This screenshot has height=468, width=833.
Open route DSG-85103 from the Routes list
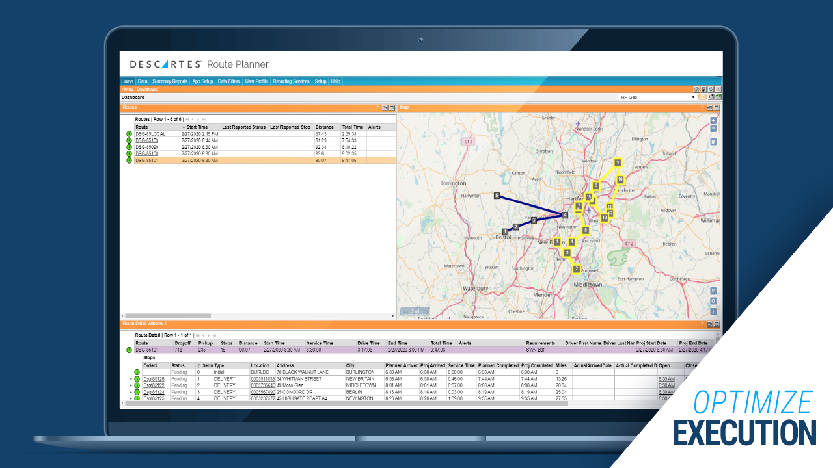pyautogui.click(x=147, y=140)
